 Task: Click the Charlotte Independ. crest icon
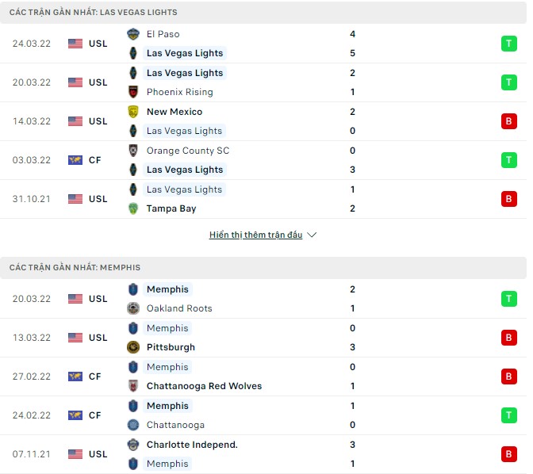tap(133, 445)
